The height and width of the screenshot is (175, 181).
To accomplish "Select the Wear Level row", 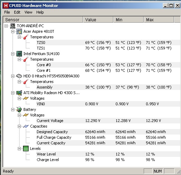I will (x=108, y=154).
